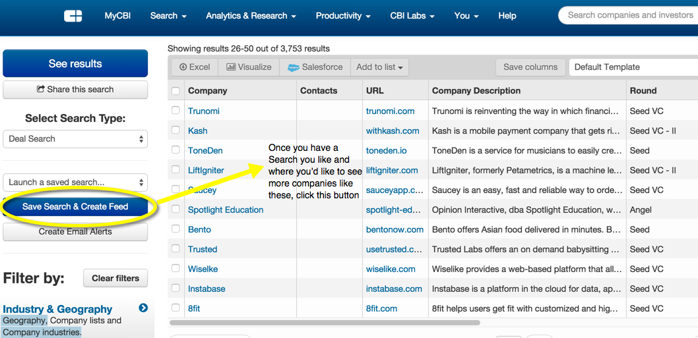Open the Productivity menu

point(343,16)
